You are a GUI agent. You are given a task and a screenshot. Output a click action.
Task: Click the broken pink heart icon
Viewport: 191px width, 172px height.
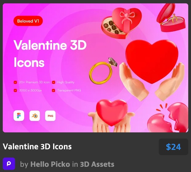click(x=168, y=118)
